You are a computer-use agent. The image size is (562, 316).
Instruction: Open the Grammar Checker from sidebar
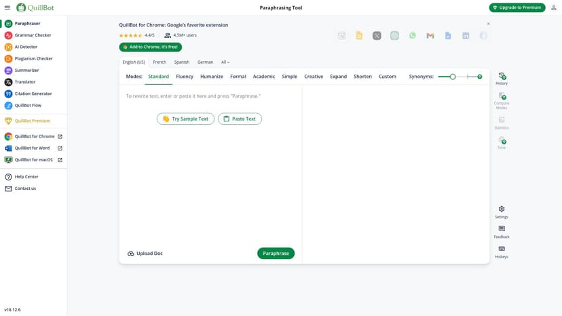(x=33, y=35)
